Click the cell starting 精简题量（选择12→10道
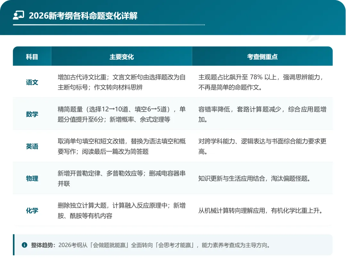 click(122, 114)
